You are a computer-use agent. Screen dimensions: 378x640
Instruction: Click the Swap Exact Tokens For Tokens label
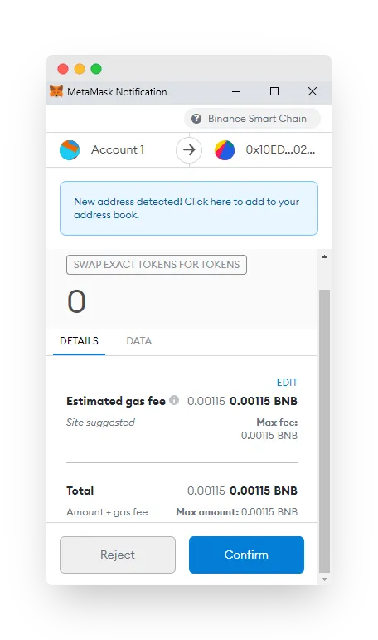click(157, 265)
